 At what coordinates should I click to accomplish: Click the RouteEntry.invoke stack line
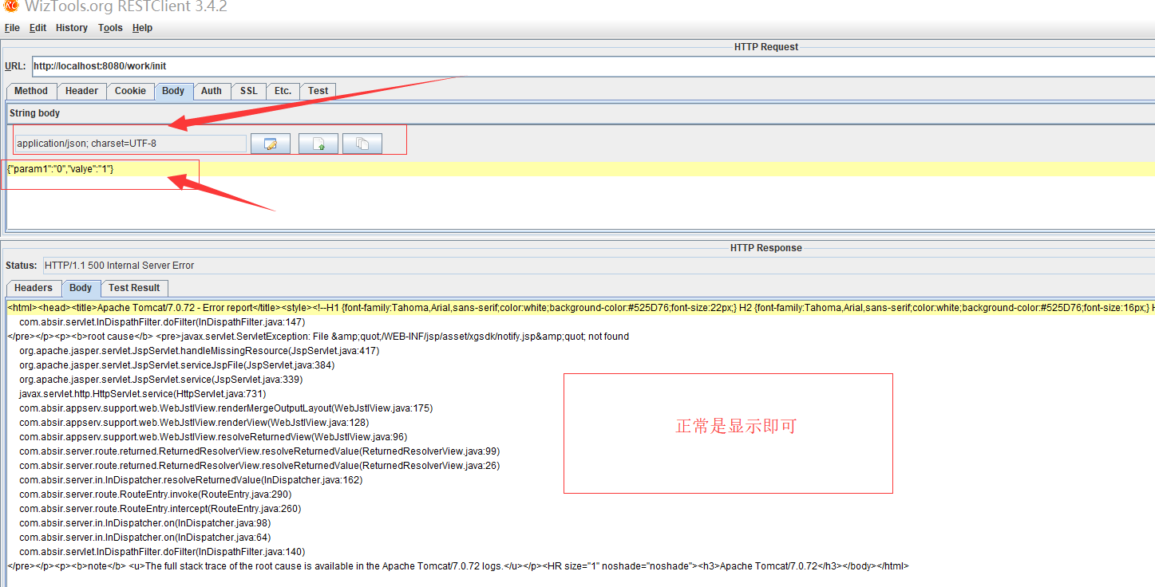(x=156, y=494)
